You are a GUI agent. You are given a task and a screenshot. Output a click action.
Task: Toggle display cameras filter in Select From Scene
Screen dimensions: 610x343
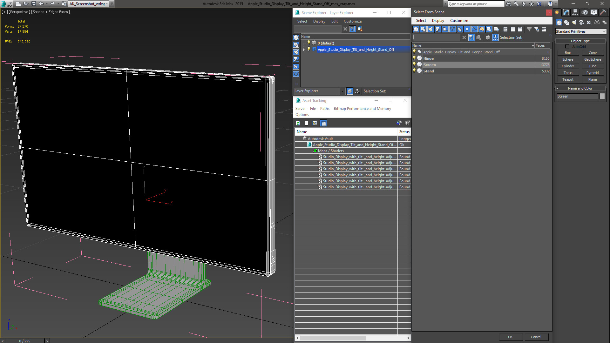tap(438, 29)
